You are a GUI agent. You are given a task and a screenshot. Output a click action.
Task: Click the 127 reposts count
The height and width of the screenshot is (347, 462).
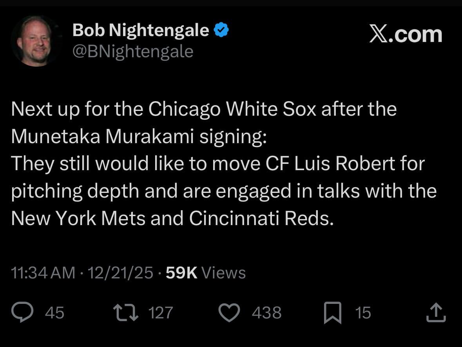[161, 312]
